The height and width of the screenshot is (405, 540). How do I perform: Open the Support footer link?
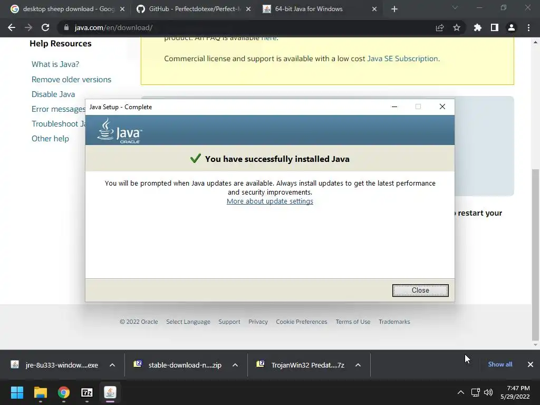click(x=229, y=322)
